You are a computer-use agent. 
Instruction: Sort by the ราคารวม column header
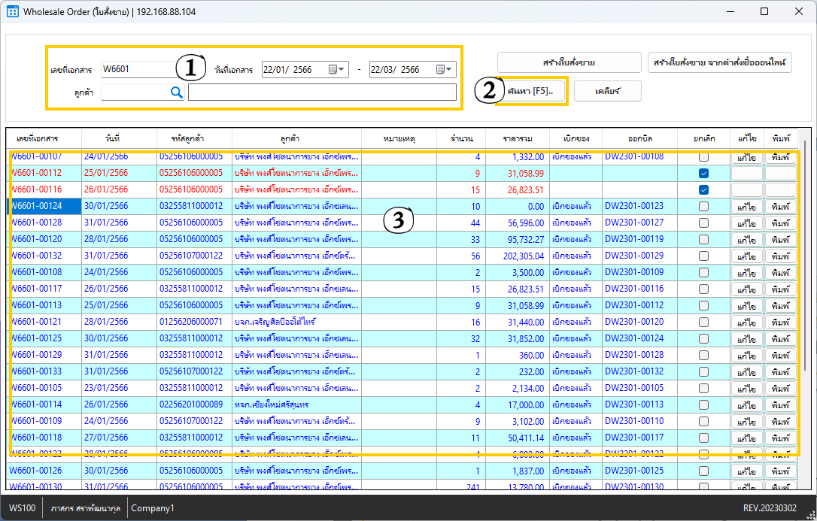pyautogui.click(x=518, y=139)
